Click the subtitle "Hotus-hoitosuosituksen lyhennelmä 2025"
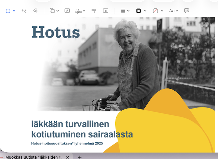The image size is (218, 159). click(x=67, y=143)
